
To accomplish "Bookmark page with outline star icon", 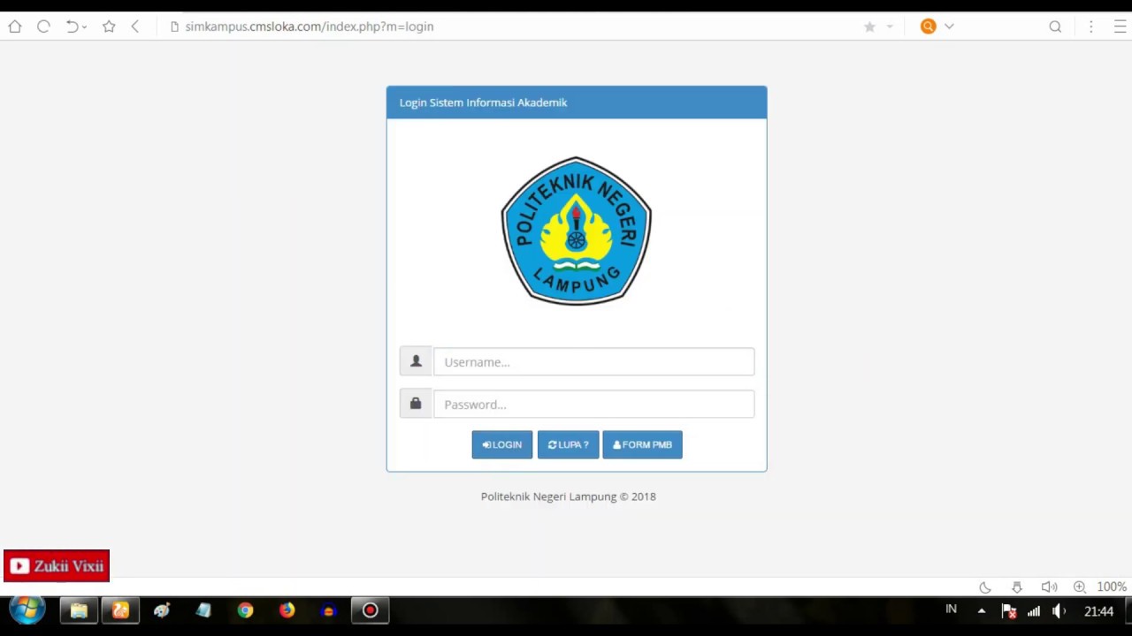I will (109, 26).
